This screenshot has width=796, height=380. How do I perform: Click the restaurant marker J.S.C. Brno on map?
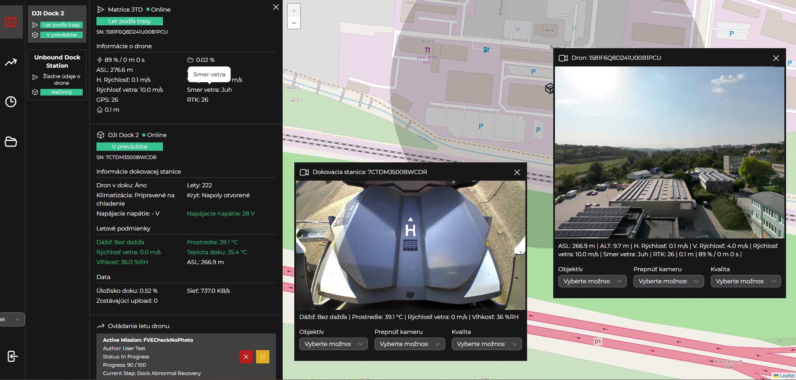pyautogui.click(x=428, y=50)
